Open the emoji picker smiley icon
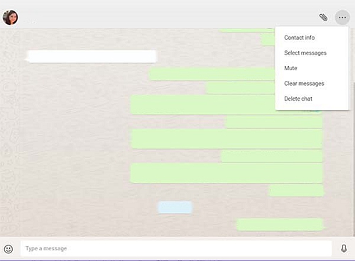This screenshot has width=355, height=261. pyautogui.click(x=9, y=249)
